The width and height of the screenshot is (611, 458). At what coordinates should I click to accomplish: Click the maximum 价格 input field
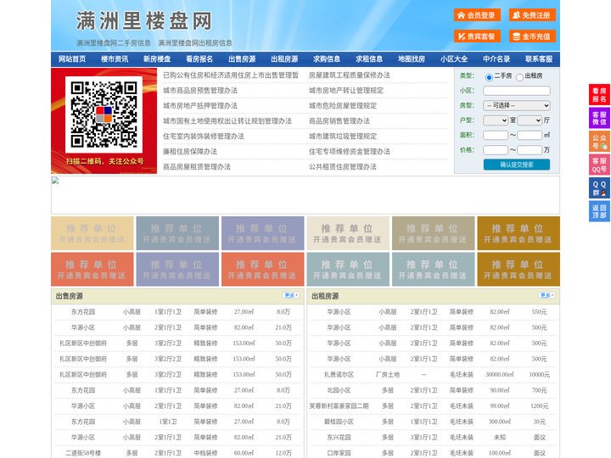click(530, 150)
